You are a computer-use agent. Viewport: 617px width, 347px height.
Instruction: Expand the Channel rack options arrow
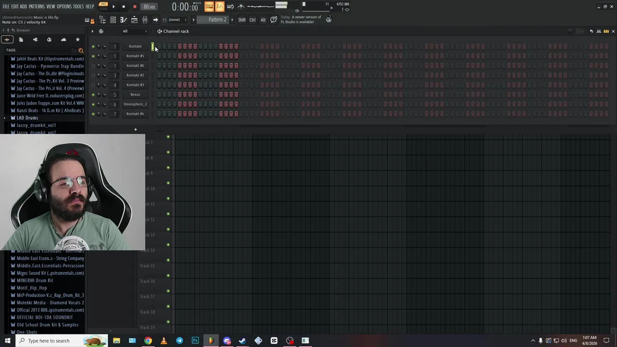point(93,31)
